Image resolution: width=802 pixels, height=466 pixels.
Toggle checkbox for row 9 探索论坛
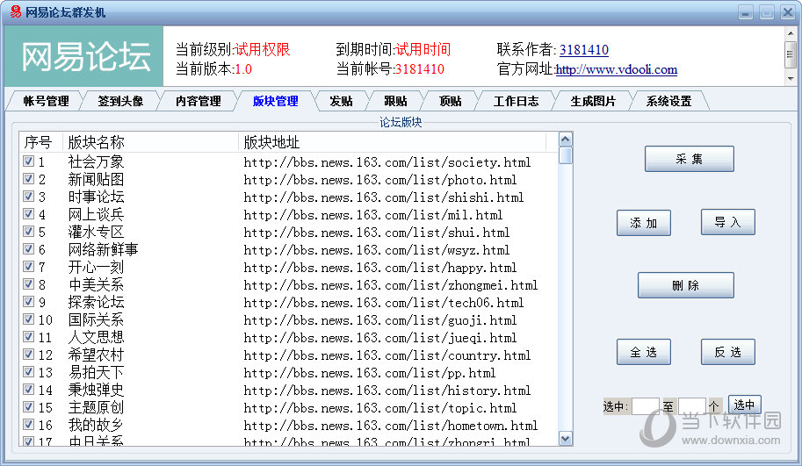point(29,302)
